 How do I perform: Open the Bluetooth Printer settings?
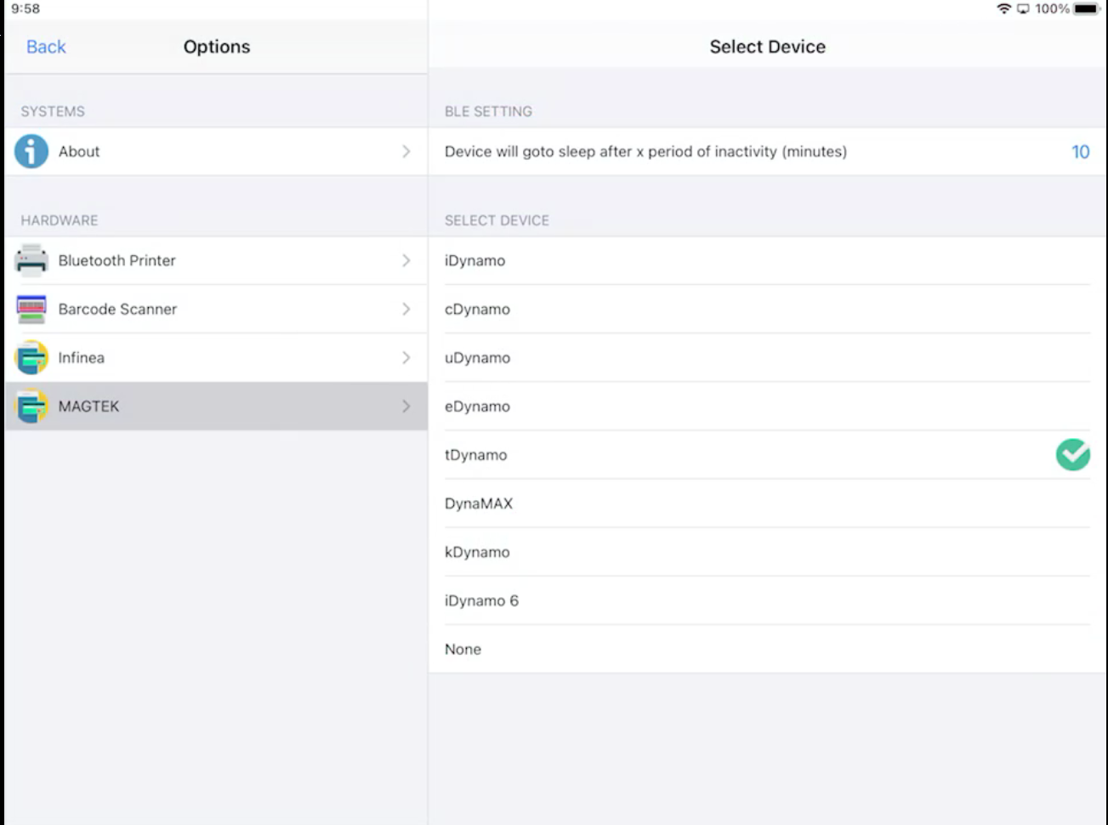coord(216,260)
